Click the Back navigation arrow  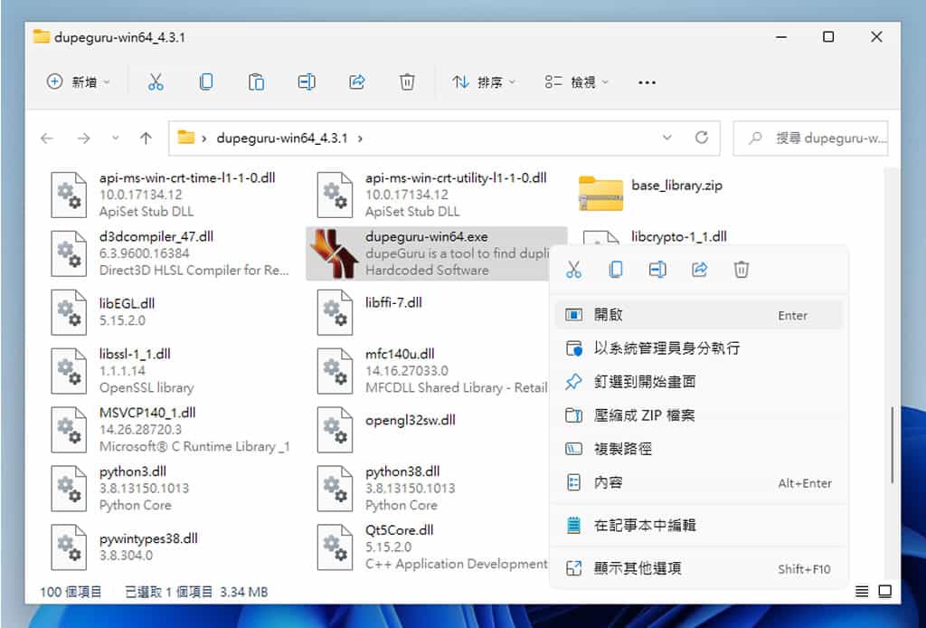[47, 138]
